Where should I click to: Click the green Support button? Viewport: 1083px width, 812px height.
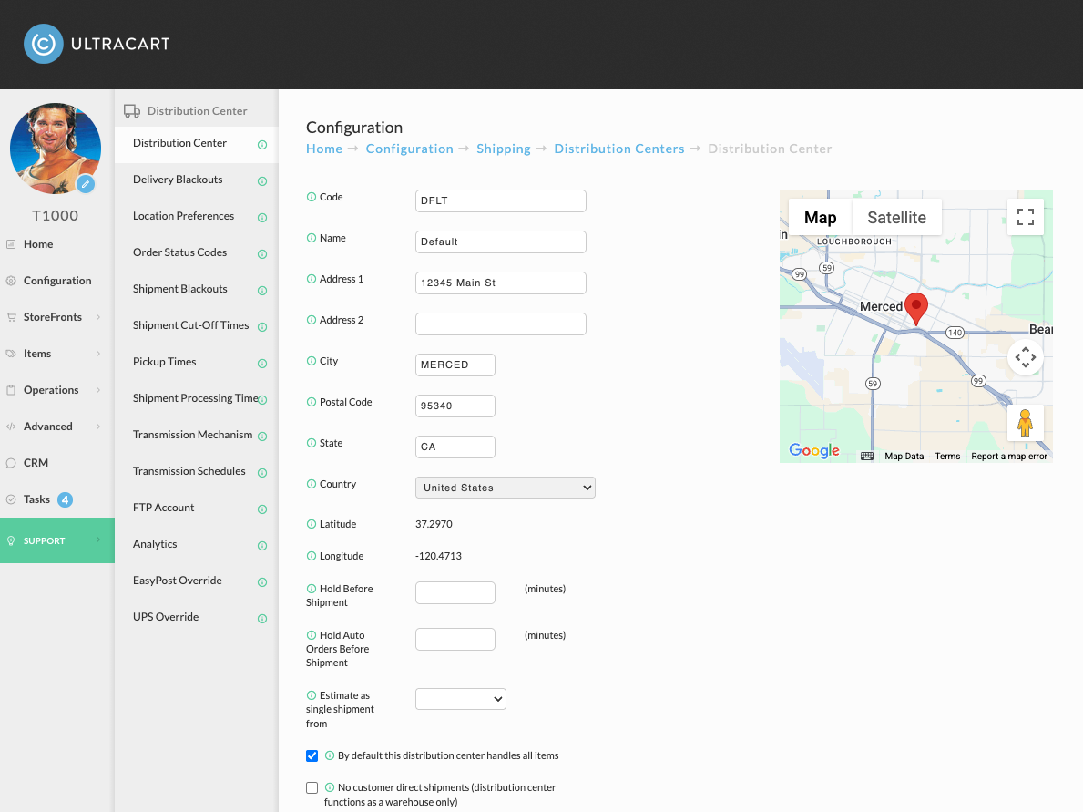pyautogui.click(x=57, y=540)
